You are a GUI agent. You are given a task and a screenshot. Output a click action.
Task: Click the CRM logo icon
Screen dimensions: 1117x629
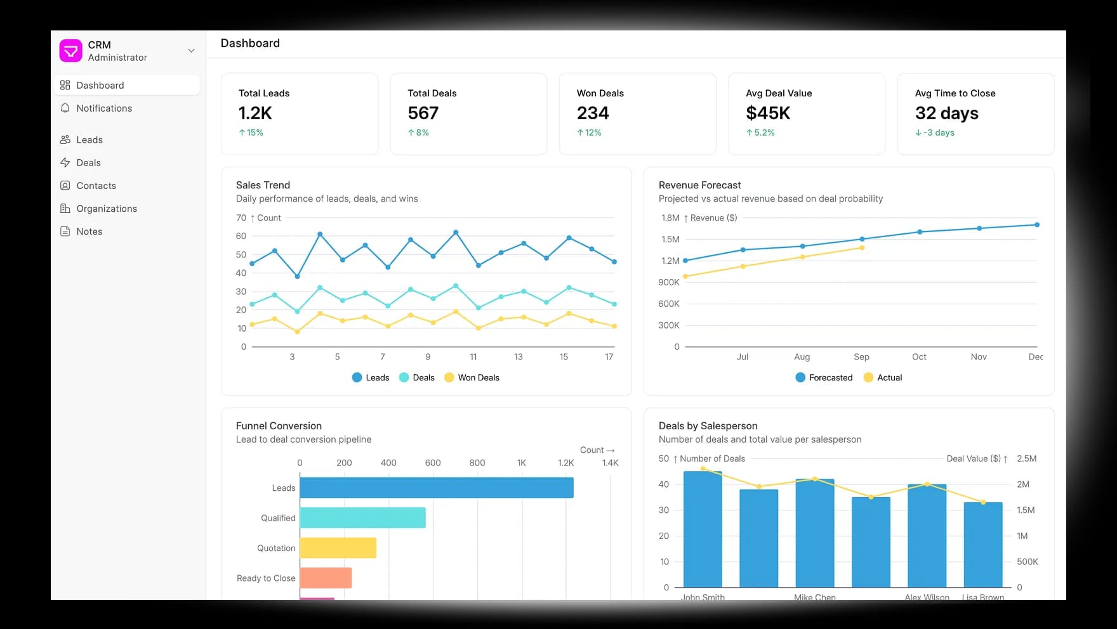[70, 51]
